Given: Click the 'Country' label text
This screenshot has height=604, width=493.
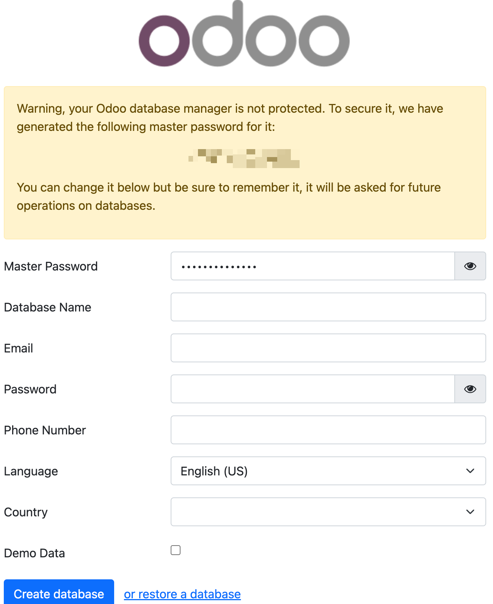Looking at the screenshot, I should 26,512.
